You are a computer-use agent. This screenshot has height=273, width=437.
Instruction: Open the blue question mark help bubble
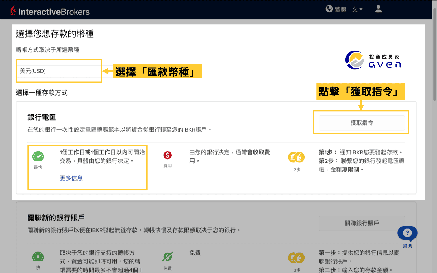pos(407,233)
